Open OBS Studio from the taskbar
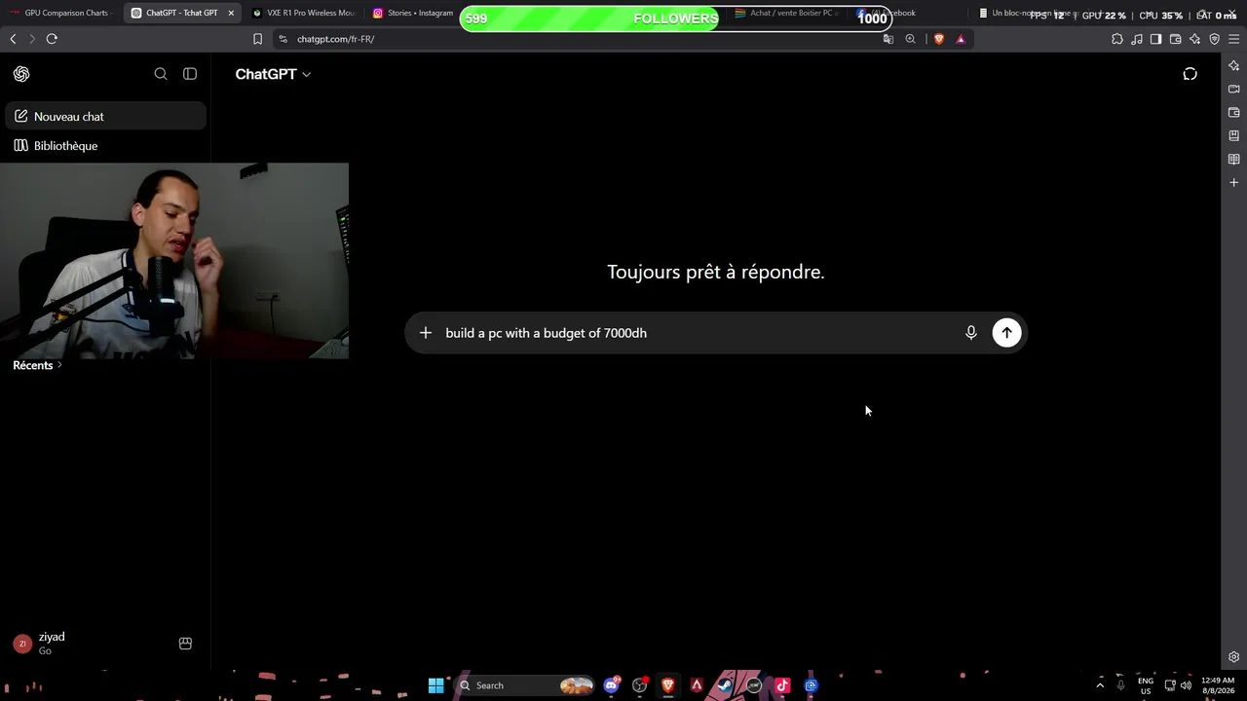The width and height of the screenshot is (1247, 701). (640, 685)
